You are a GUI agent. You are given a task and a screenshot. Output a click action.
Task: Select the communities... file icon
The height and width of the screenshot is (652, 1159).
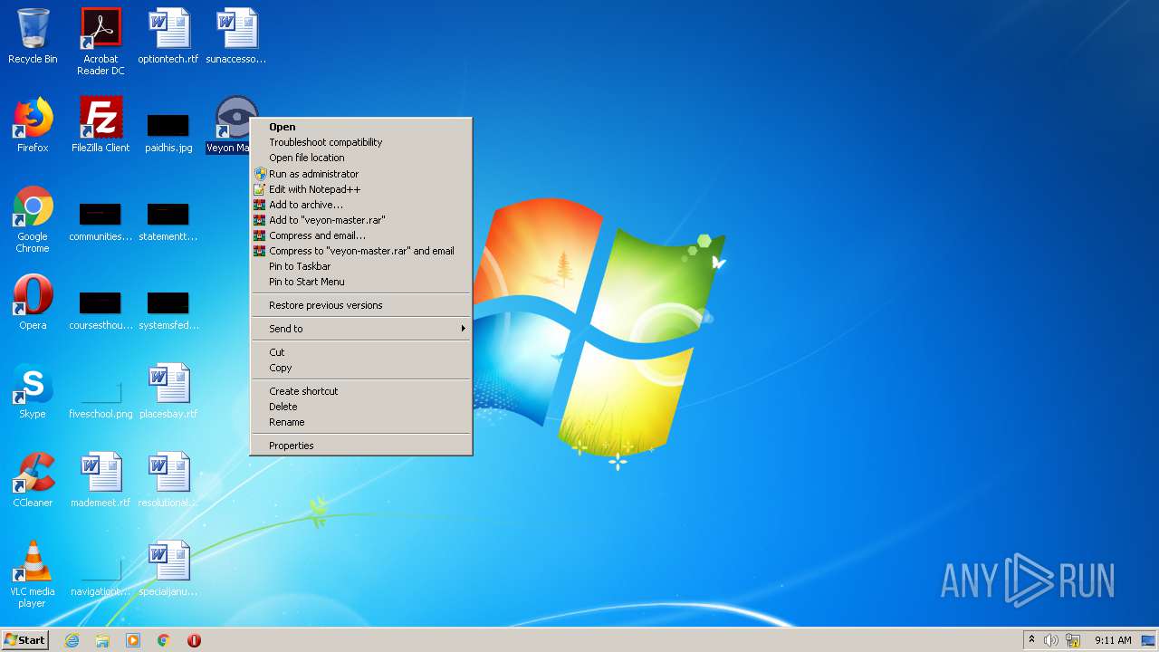click(101, 222)
